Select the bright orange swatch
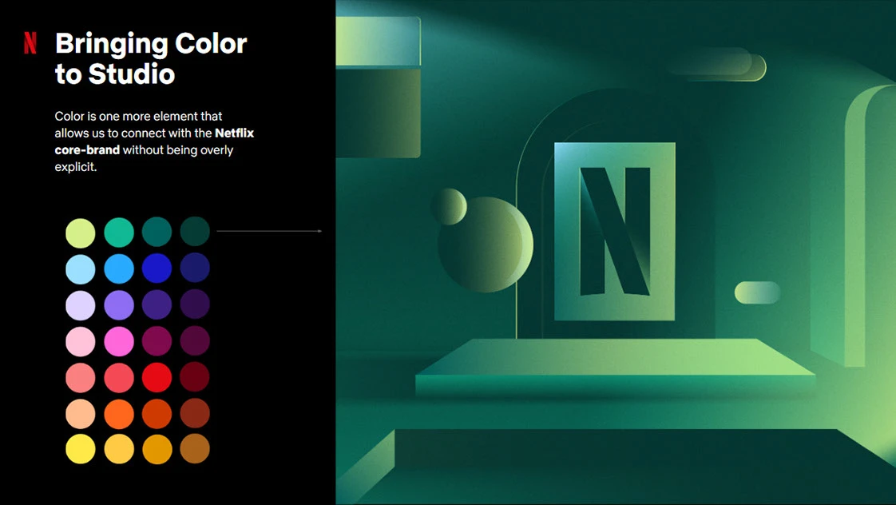The image size is (896, 505). 119,414
